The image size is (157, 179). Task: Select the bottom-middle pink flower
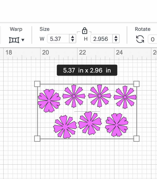90,123
